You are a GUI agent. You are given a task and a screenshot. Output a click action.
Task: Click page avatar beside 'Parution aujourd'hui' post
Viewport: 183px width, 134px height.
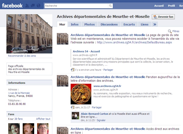(63, 81)
